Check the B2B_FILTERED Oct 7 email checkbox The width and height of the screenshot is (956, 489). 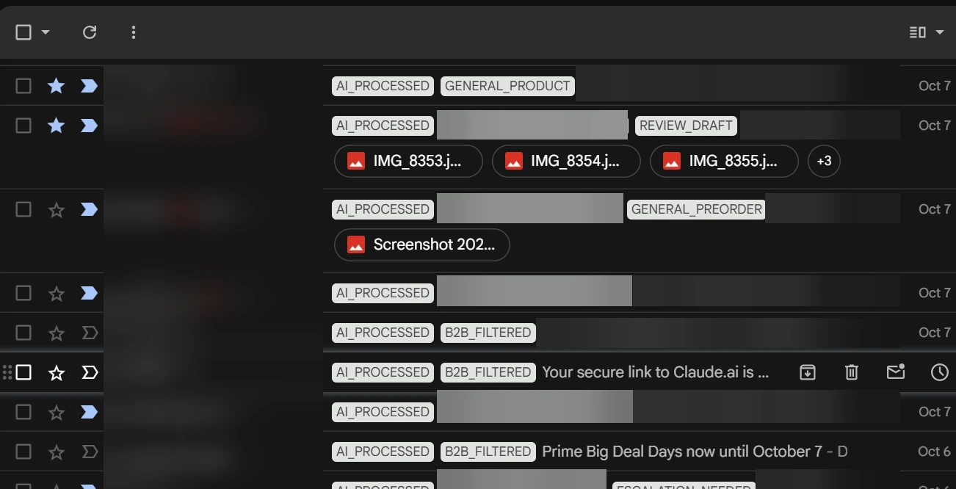(23, 333)
